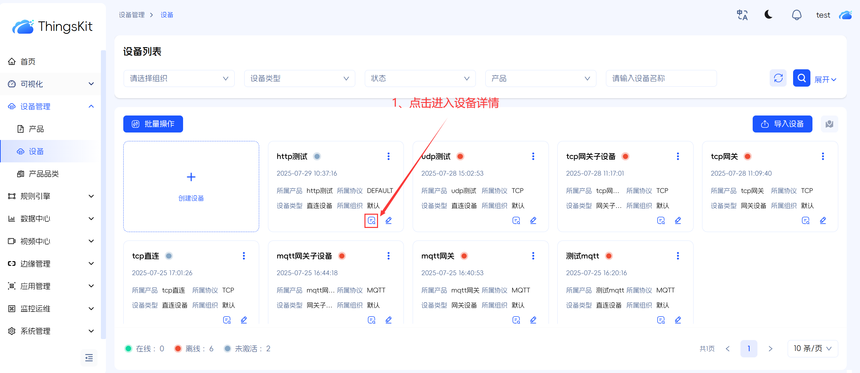Select 产品 in sidebar menu

36,129
